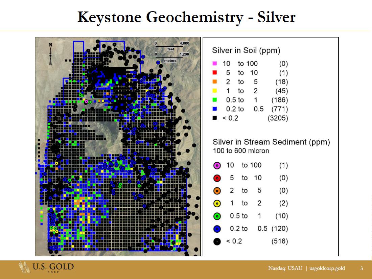
Task: Select the green 0.5 to 1 legend circle
Action: 217,216
